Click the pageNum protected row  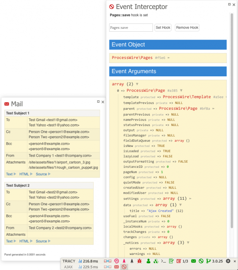[x=143, y=172]
